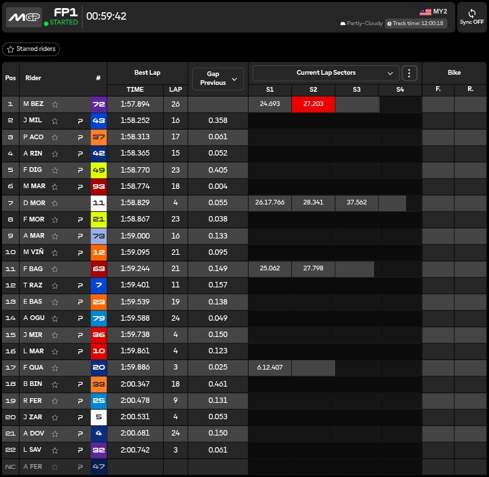Screen dimensions: 489x477
Task: Open Starred riders filter
Action: coord(31,50)
